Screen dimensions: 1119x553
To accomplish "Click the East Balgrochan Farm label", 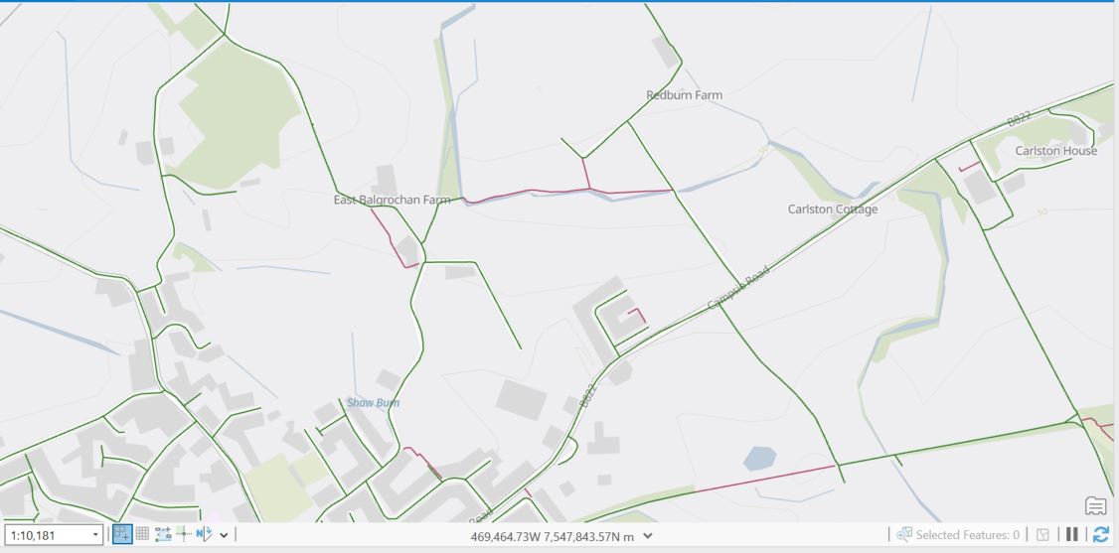I will click(392, 200).
